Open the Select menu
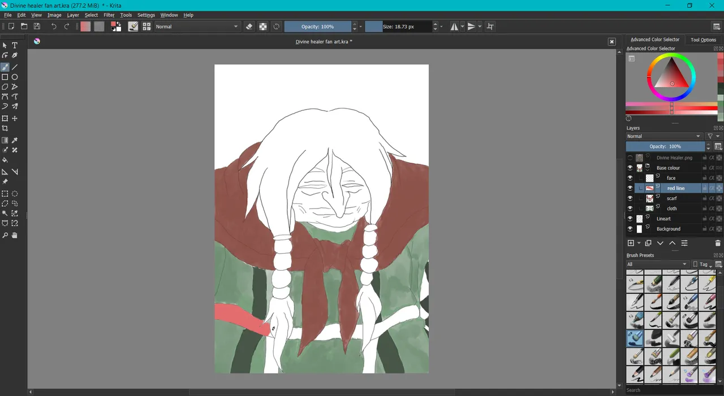 tap(91, 15)
